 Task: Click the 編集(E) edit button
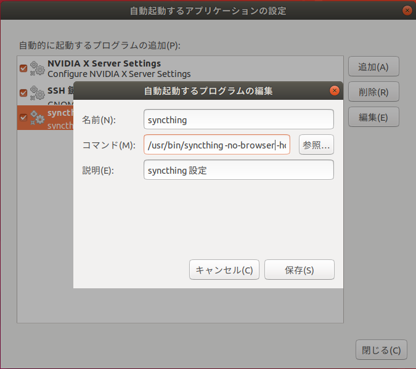pos(373,117)
